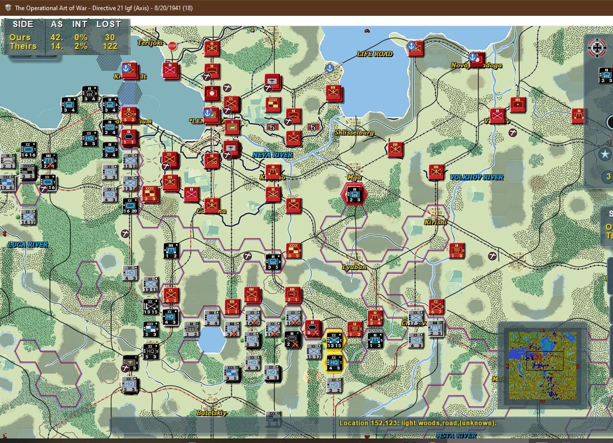The height and width of the screenshot is (443, 613).
Task: Select the German armor counter 16-20
Action: (130, 206)
